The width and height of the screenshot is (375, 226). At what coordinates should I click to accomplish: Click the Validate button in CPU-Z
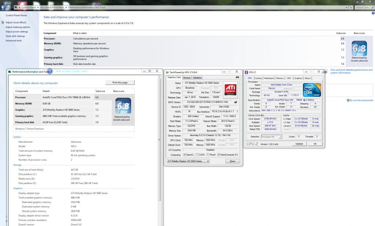click(x=299, y=144)
